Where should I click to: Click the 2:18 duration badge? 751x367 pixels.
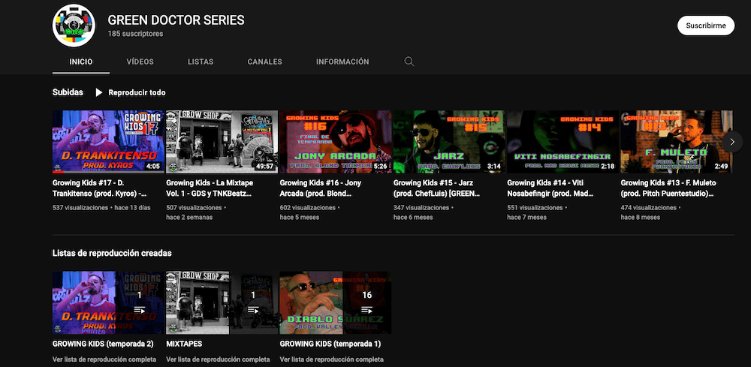[608, 167]
